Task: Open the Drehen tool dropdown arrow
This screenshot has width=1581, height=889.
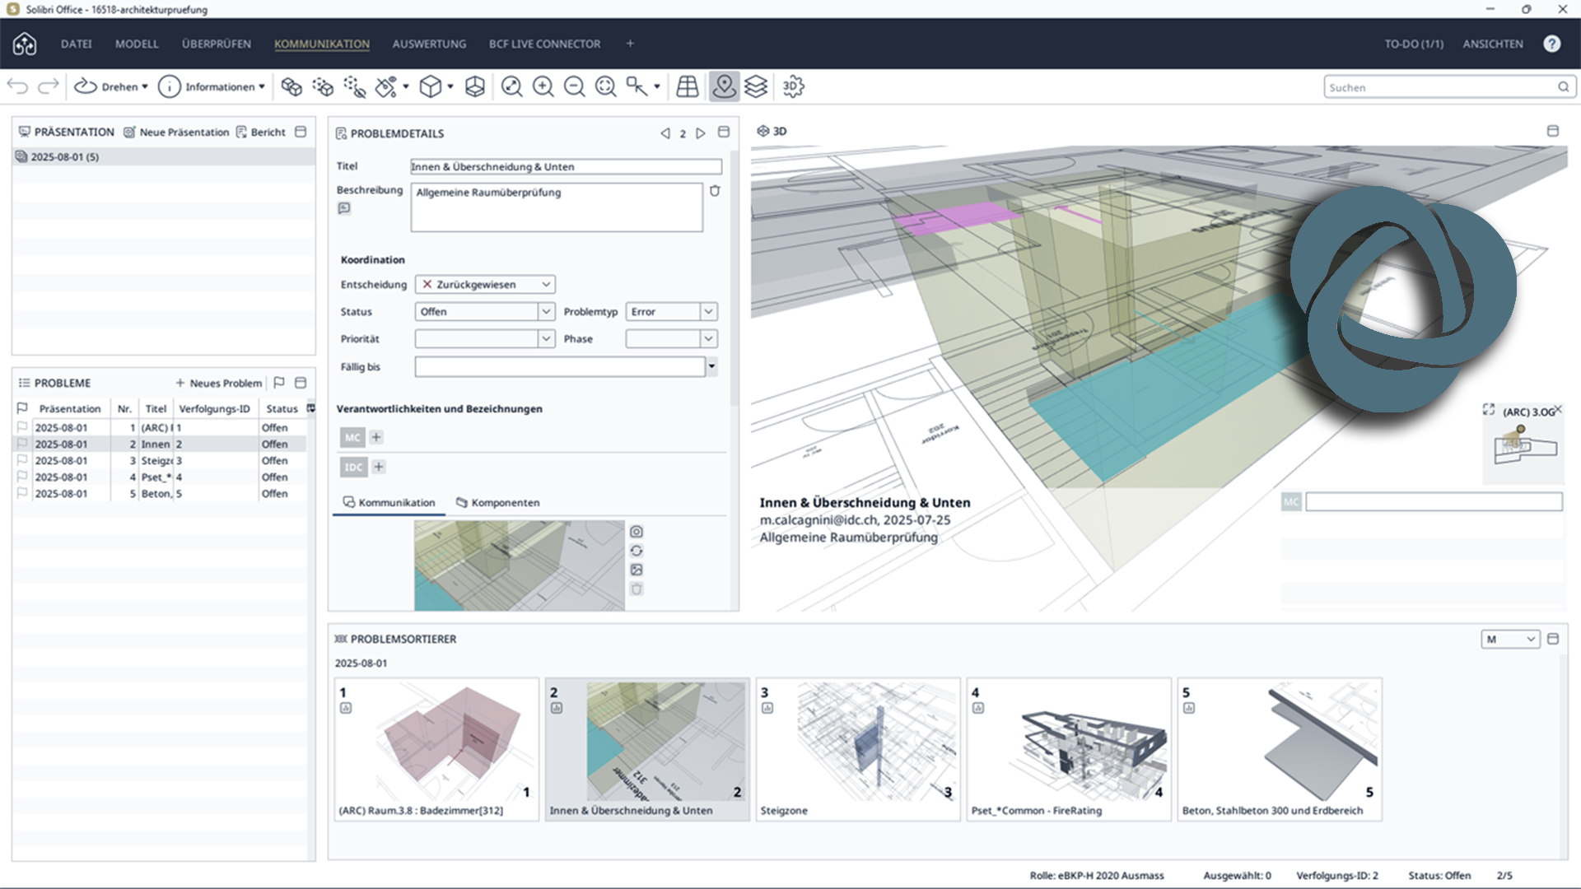Action: coord(145,86)
